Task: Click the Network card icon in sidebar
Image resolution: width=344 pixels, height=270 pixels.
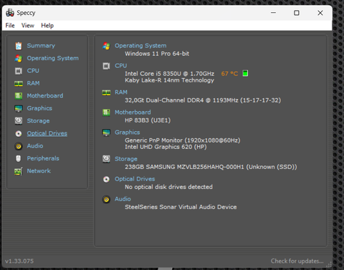Action: (x=19, y=171)
